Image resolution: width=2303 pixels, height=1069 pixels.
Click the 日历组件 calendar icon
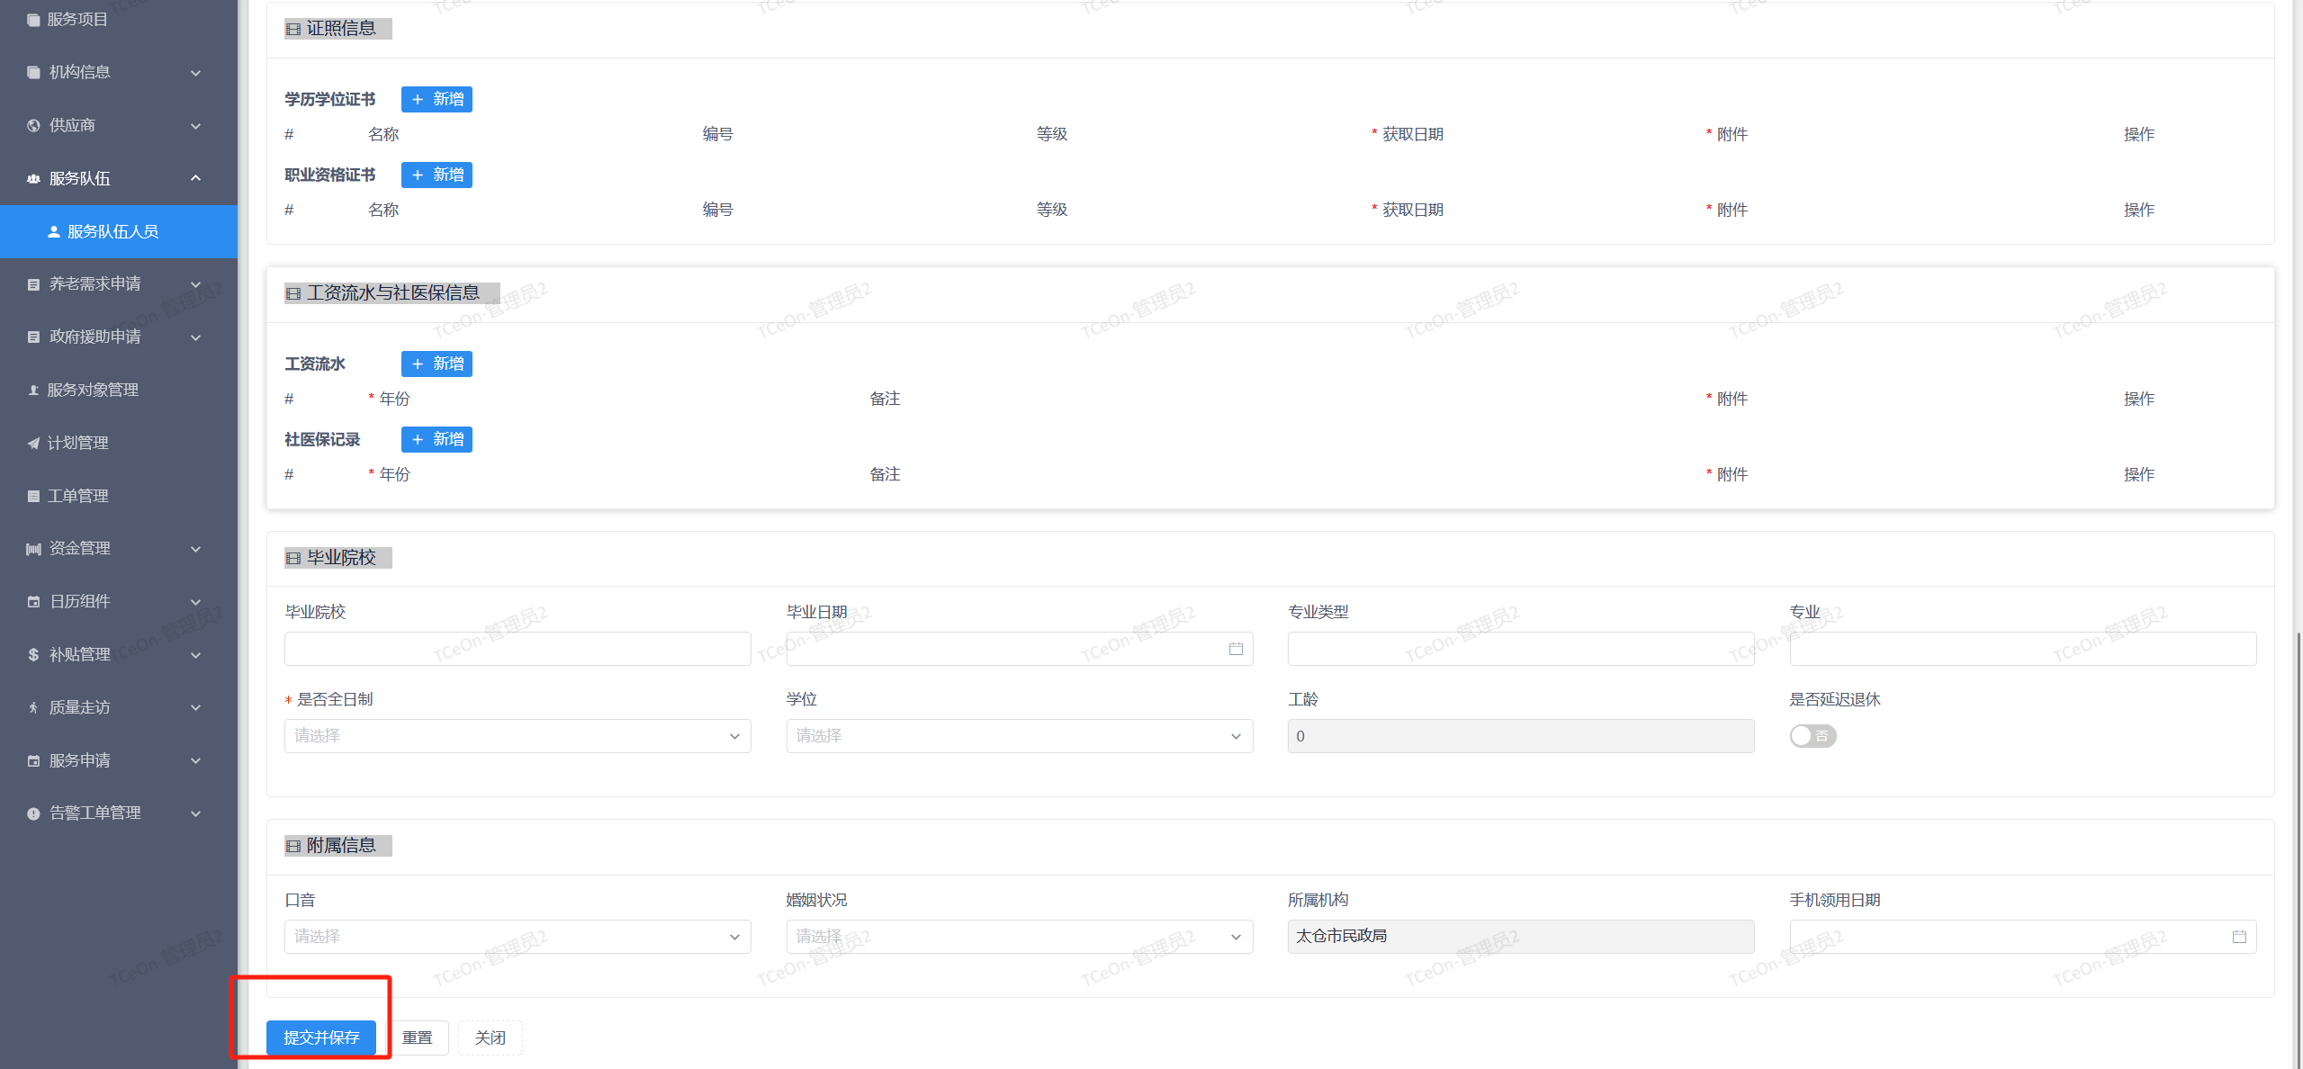pos(33,601)
